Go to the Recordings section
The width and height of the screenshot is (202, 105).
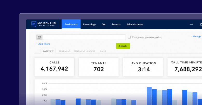89,24
